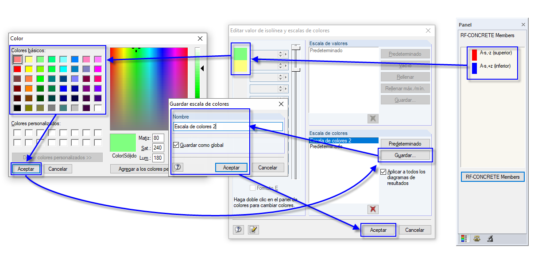Delete color scale using the red X icon
Viewport: 534px width, 265px height.
click(x=372, y=209)
